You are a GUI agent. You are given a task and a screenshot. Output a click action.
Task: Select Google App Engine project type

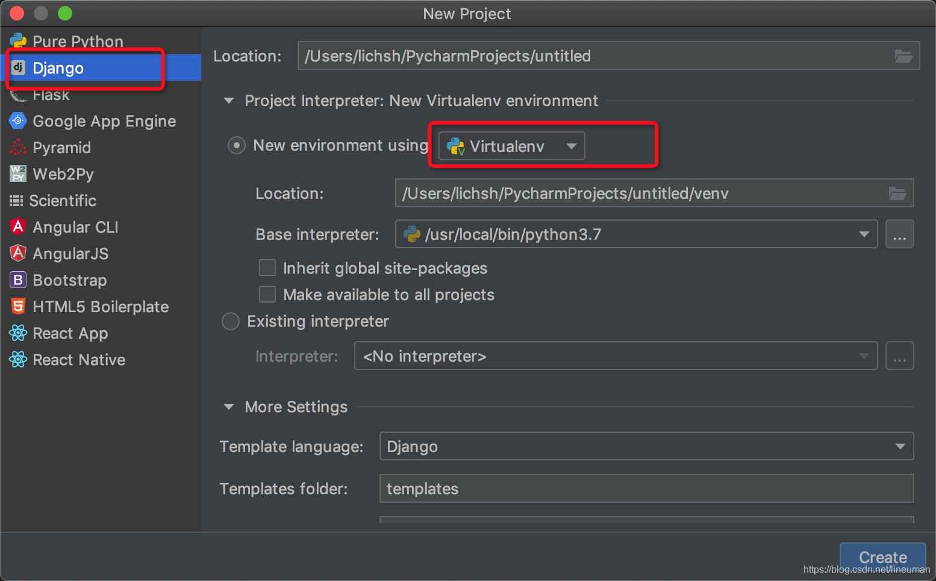(101, 121)
